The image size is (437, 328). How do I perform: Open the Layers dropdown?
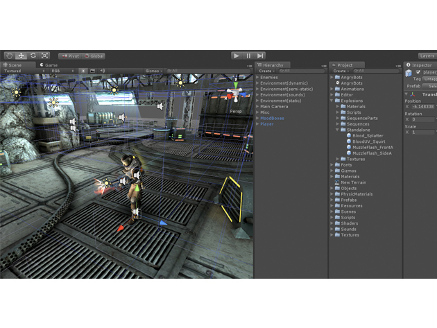pos(427,56)
